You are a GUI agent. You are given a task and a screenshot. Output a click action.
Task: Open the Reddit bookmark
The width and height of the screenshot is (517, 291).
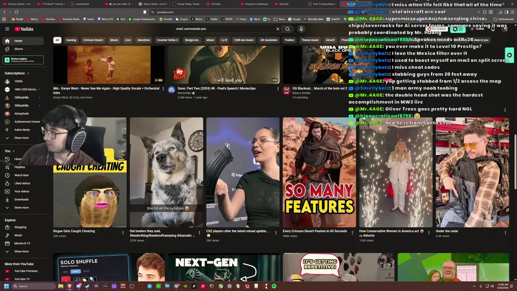point(17,19)
